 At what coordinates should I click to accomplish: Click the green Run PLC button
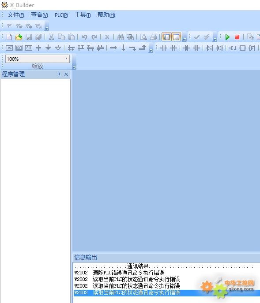tap(227, 37)
